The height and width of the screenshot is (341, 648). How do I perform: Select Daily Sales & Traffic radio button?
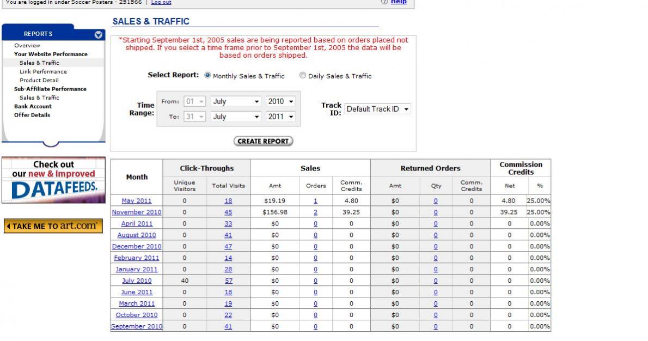[x=303, y=75]
